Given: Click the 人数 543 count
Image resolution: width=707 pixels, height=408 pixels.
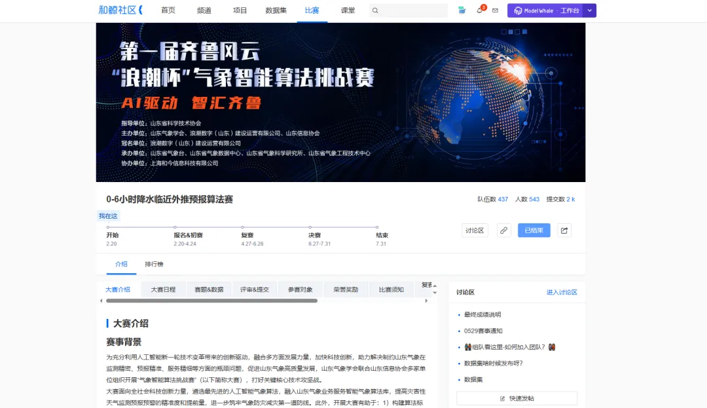Looking at the screenshot, I should point(527,199).
